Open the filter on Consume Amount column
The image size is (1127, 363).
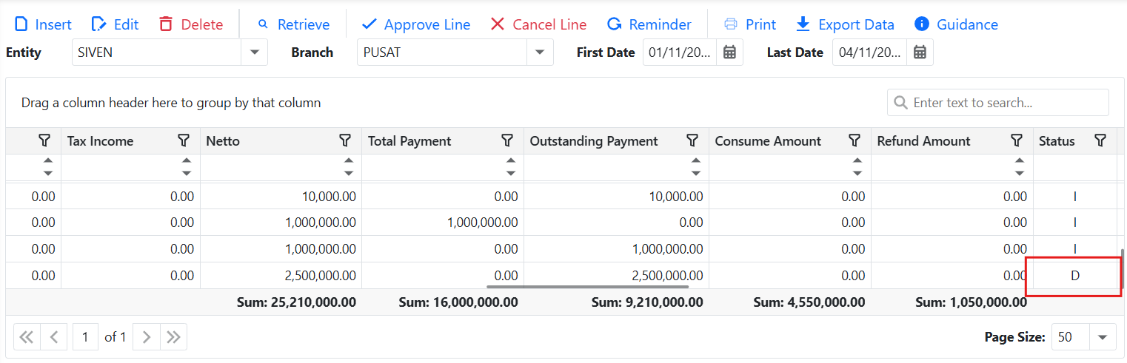[x=855, y=140]
